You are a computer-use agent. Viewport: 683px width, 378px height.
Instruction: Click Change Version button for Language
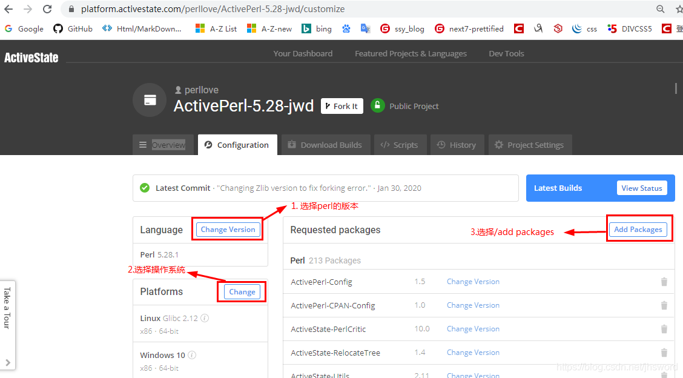click(228, 230)
